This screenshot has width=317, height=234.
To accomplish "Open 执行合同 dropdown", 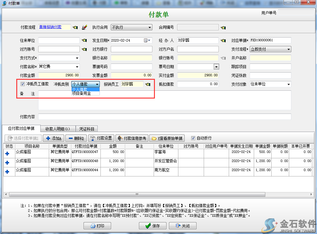I will pyautogui.click(x=150, y=27).
